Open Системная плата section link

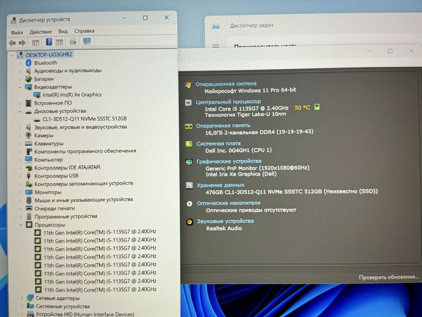[218, 144]
